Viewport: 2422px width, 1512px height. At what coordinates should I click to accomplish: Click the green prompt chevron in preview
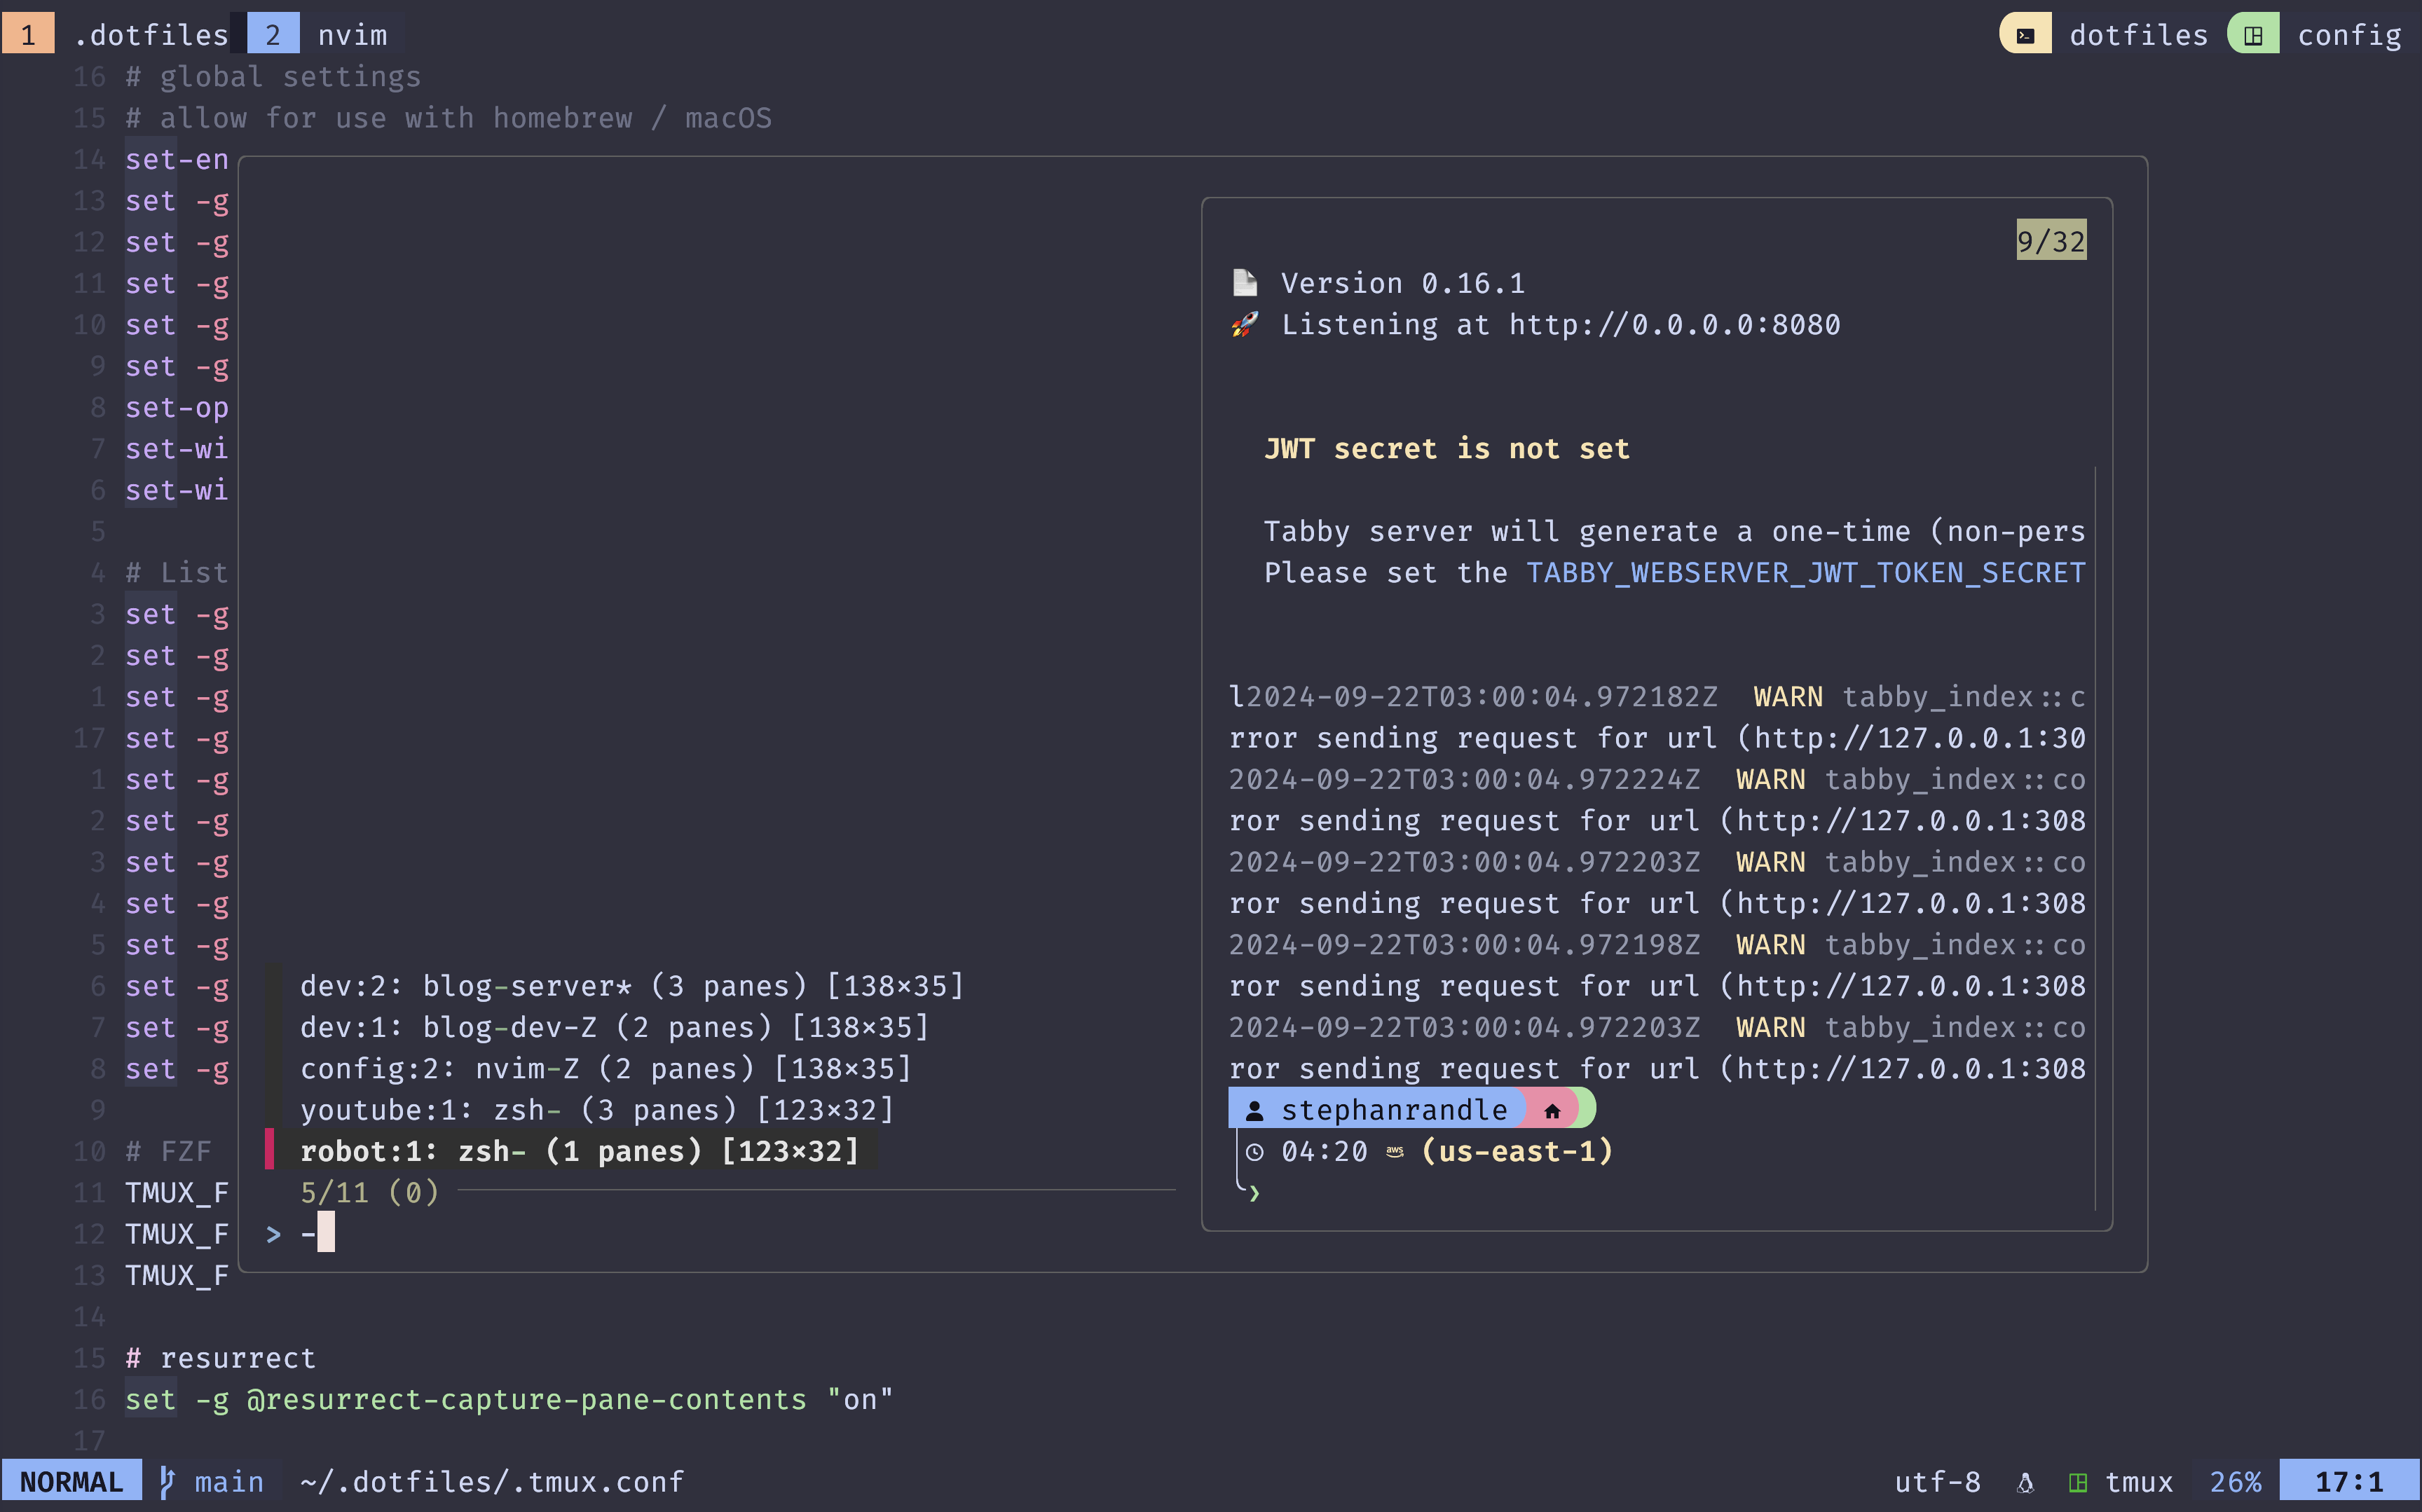(1254, 1193)
